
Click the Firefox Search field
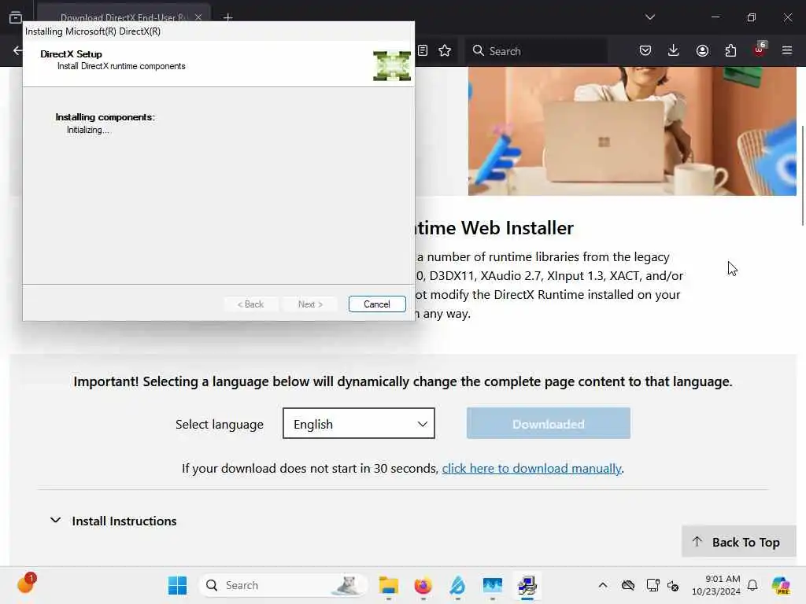[536, 51]
